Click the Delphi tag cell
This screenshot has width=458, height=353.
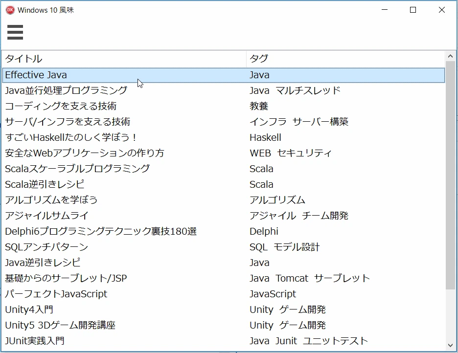[264, 231]
